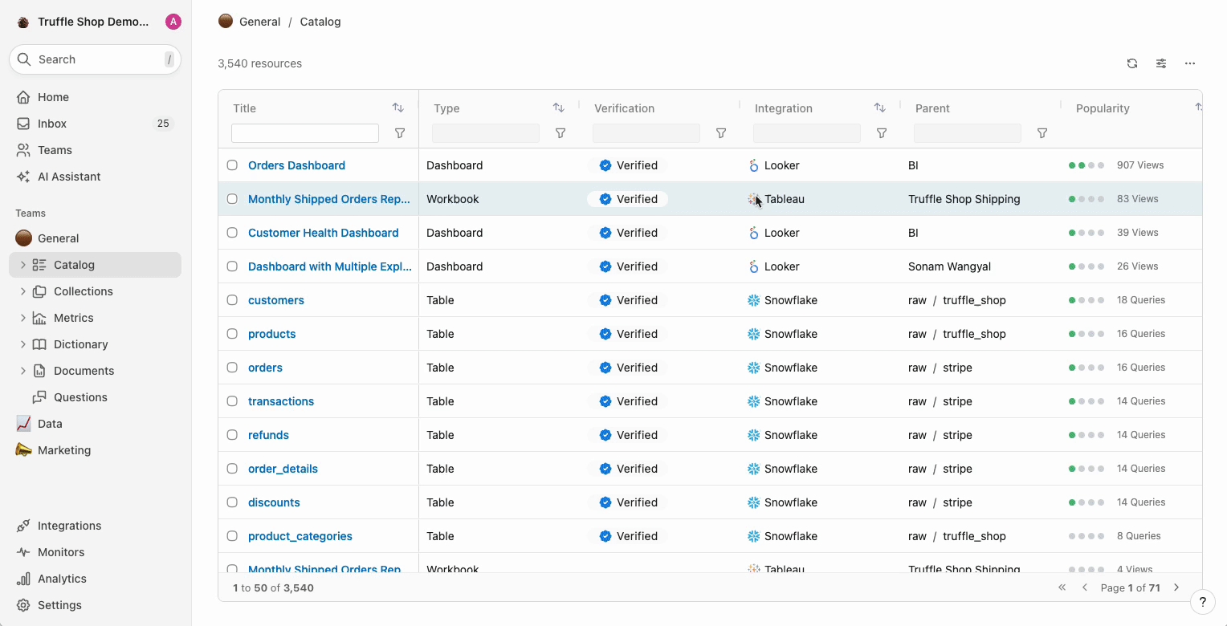Image resolution: width=1227 pixels, height=626 pixels.
Task: Tick the checkbox for the refunds row
Action: coord(232,435)
